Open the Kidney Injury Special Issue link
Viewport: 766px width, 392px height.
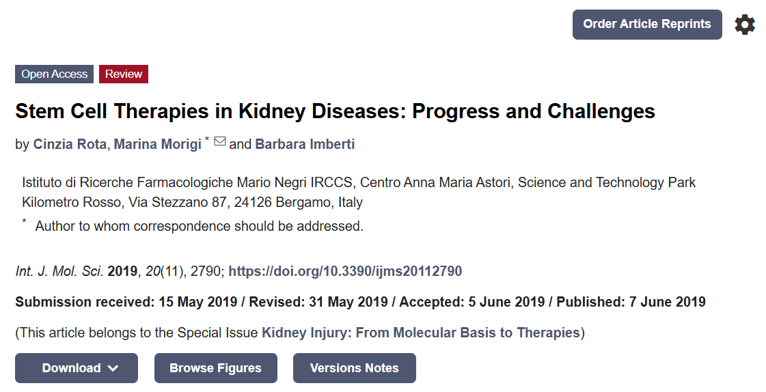[x=420, y=333]
